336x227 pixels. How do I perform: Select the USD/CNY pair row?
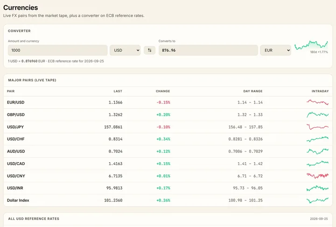coord(168,176)
